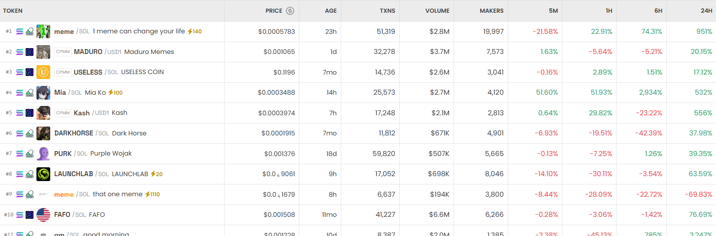Click the CPMM badge on Kash row
The width and height of the screenshot is (716, 236).
pos(63,113)
